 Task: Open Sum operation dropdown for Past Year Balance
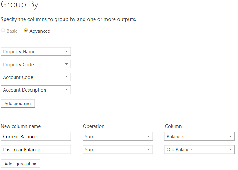(x=118, y=149)
